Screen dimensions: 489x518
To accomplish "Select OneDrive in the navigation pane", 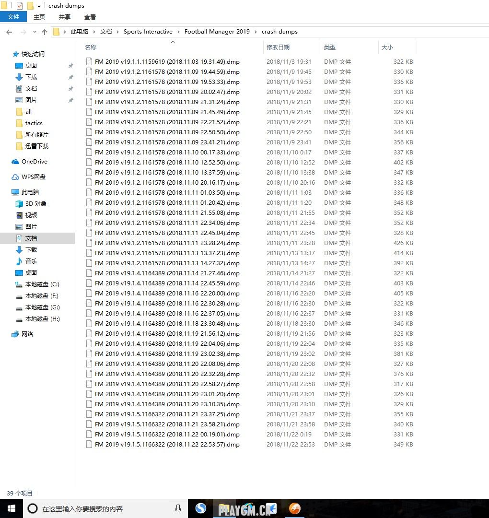I will [35, 162].
